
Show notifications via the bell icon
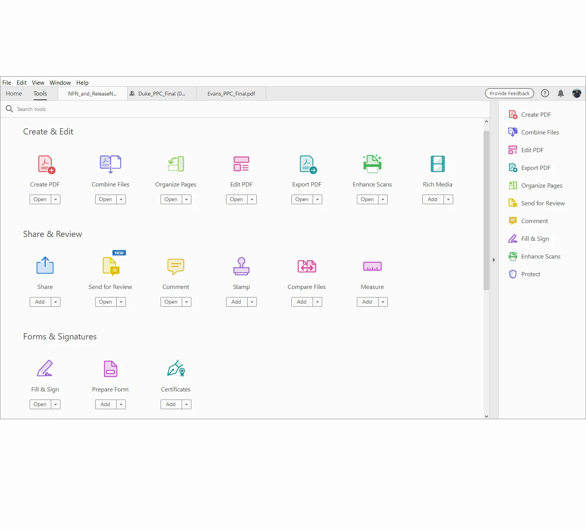point(561,93)
